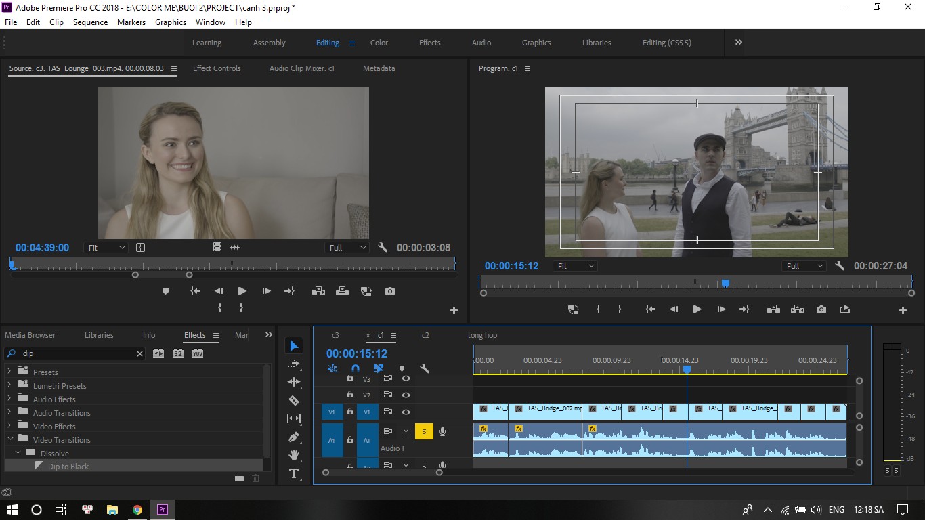Filter by accelerated effects badge

pyautogui.click(x=158, y=353)
